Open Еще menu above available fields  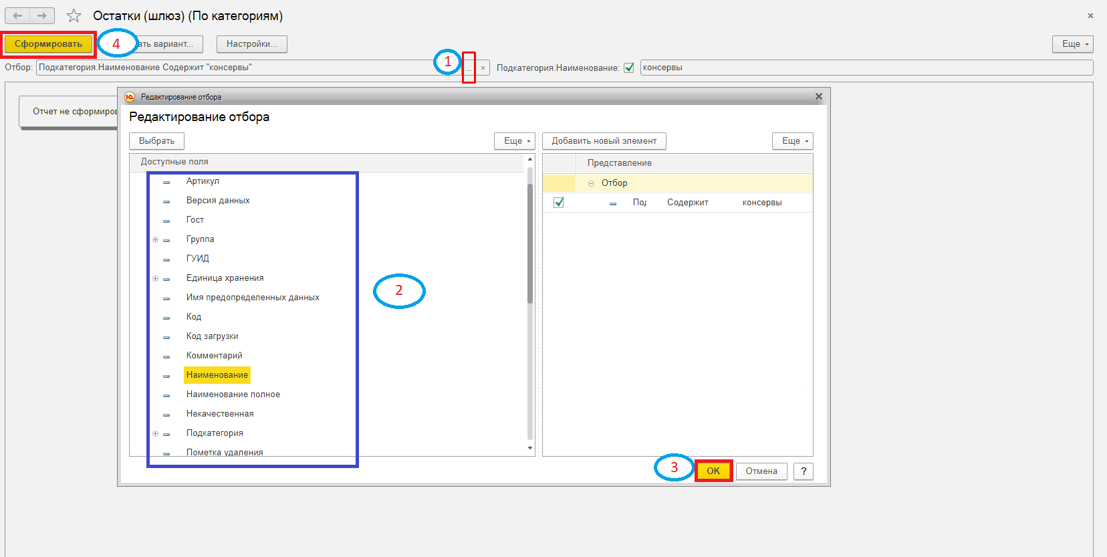tap(515, 141)
